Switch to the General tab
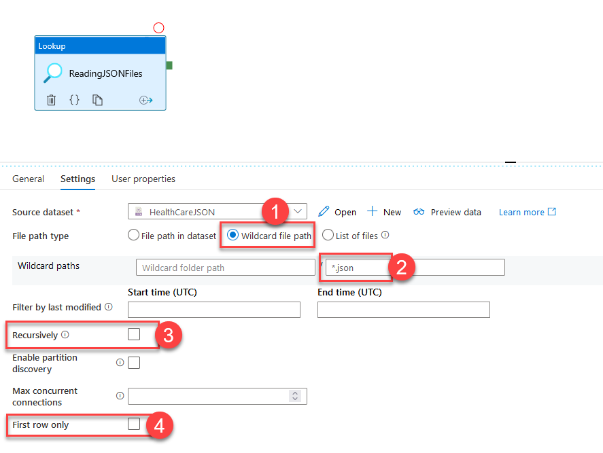 coord(28,179)
